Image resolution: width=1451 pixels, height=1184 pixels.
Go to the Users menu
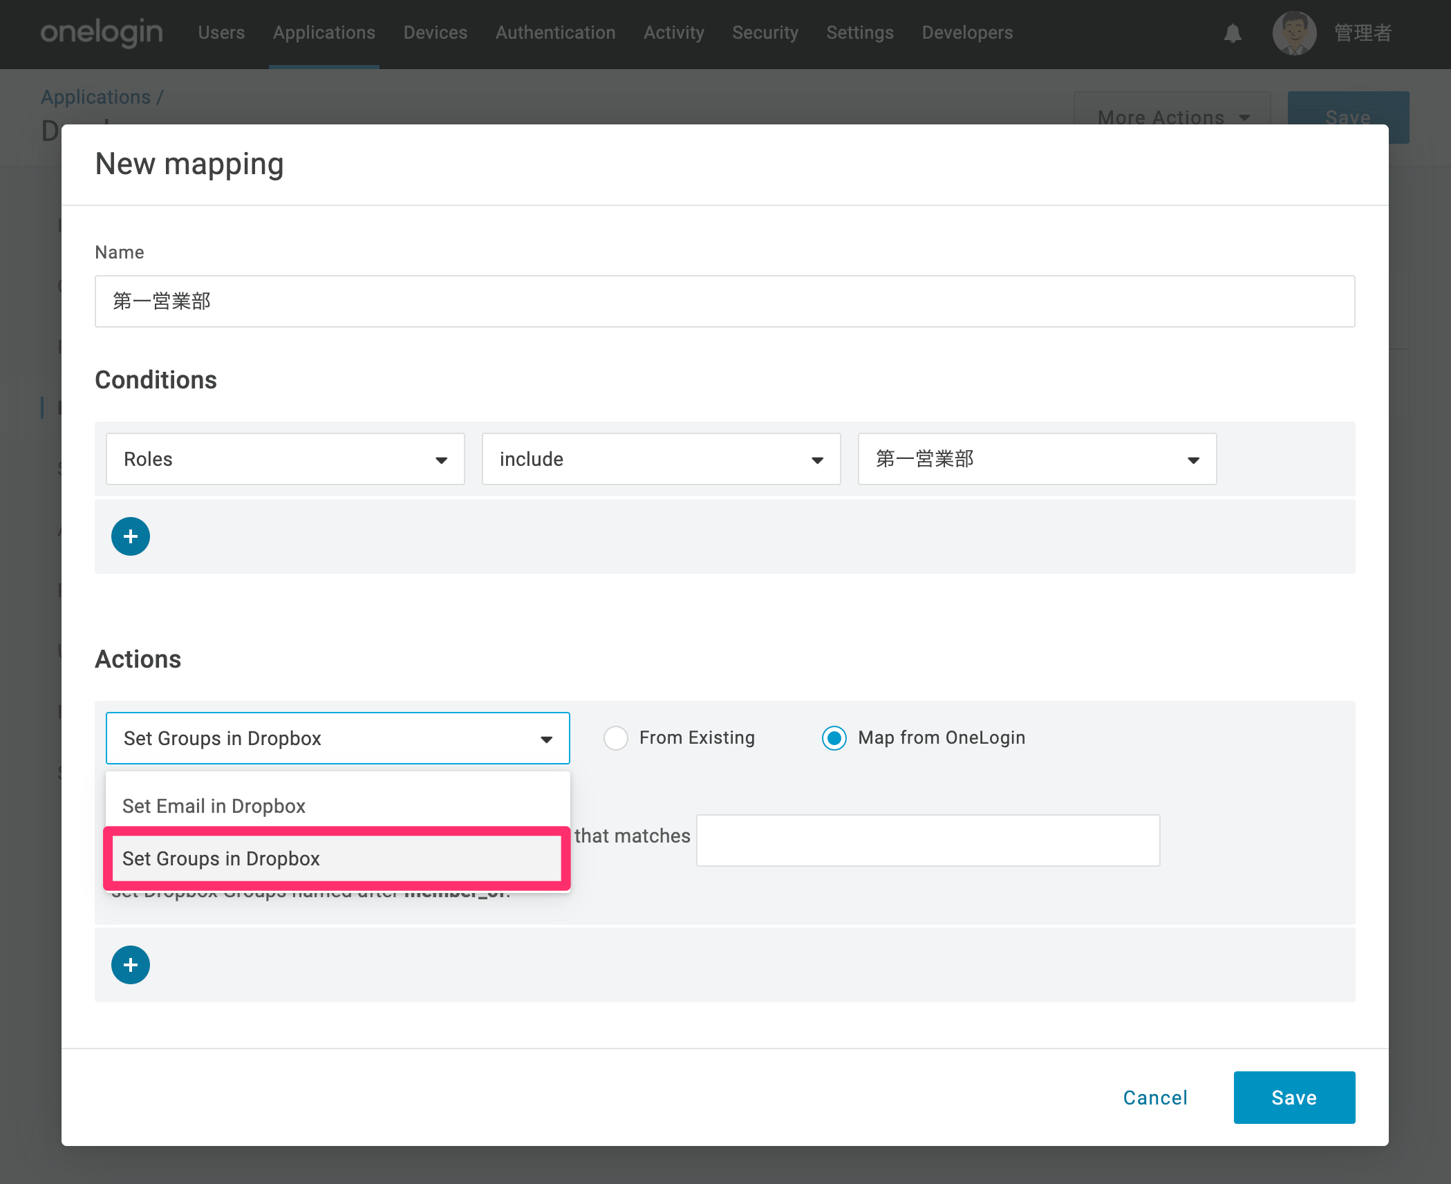click(222, 32)
